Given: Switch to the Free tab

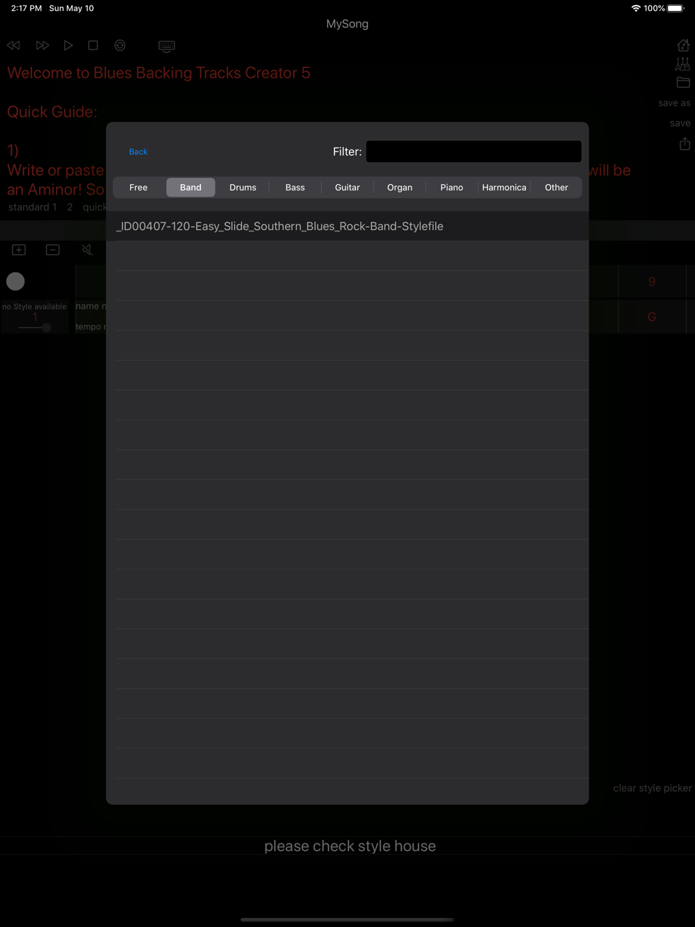Looking at the screenshot, I should coord(138,188).
